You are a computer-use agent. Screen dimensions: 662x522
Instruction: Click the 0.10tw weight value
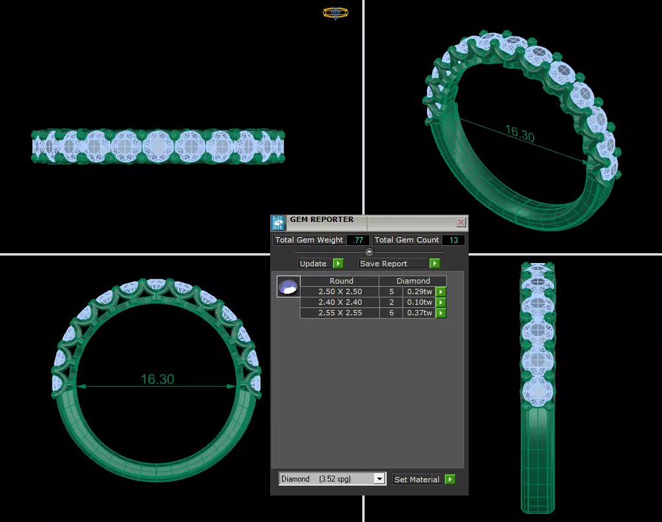coord(419,302)
